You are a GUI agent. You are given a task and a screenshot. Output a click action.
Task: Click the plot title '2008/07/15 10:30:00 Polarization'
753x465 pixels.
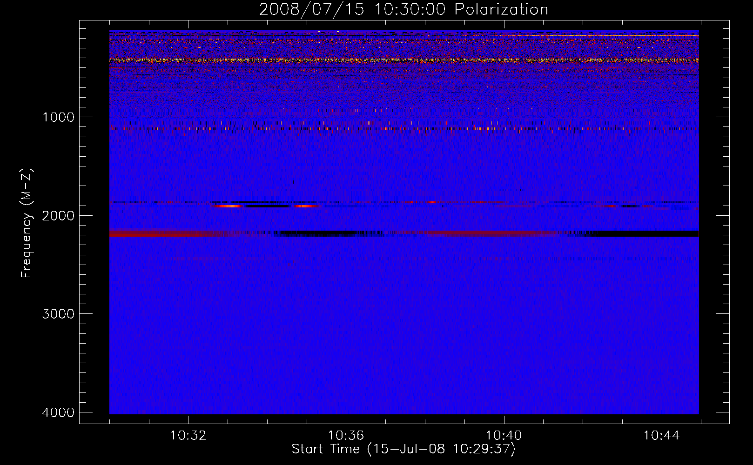403,10
